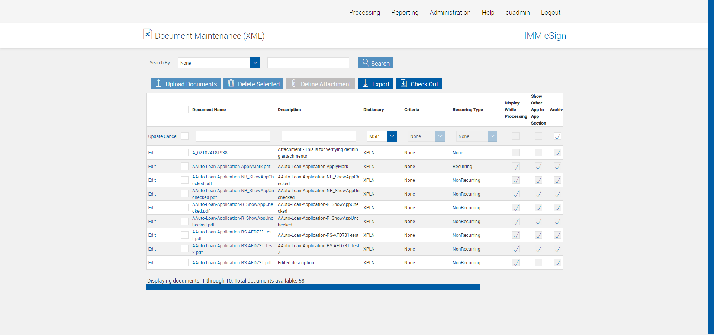Click the search text input field
Viewport: 714px width, 335px height.
[308, 63]
